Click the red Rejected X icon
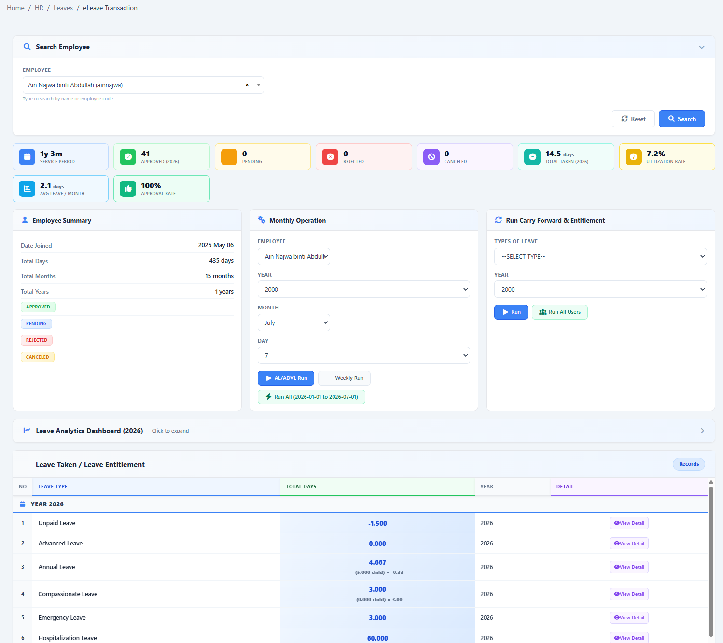Screen dimensions: 723x643 click(330, 157)
